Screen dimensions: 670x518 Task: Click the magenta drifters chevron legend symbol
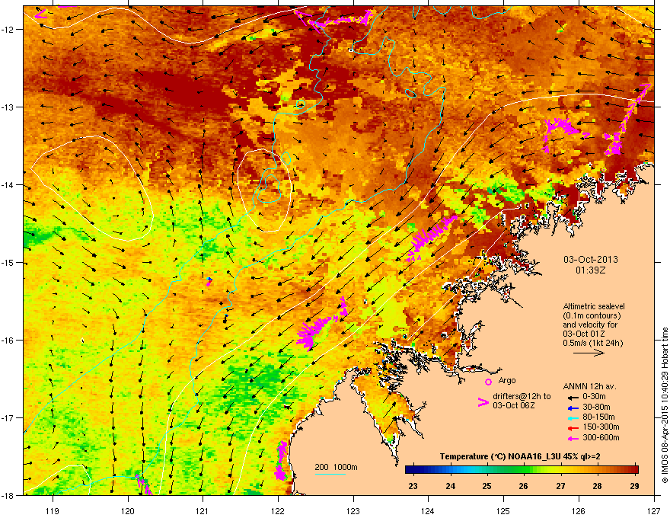[483, 402]
